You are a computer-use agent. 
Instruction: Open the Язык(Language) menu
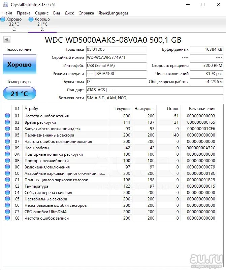pos(113,13)
